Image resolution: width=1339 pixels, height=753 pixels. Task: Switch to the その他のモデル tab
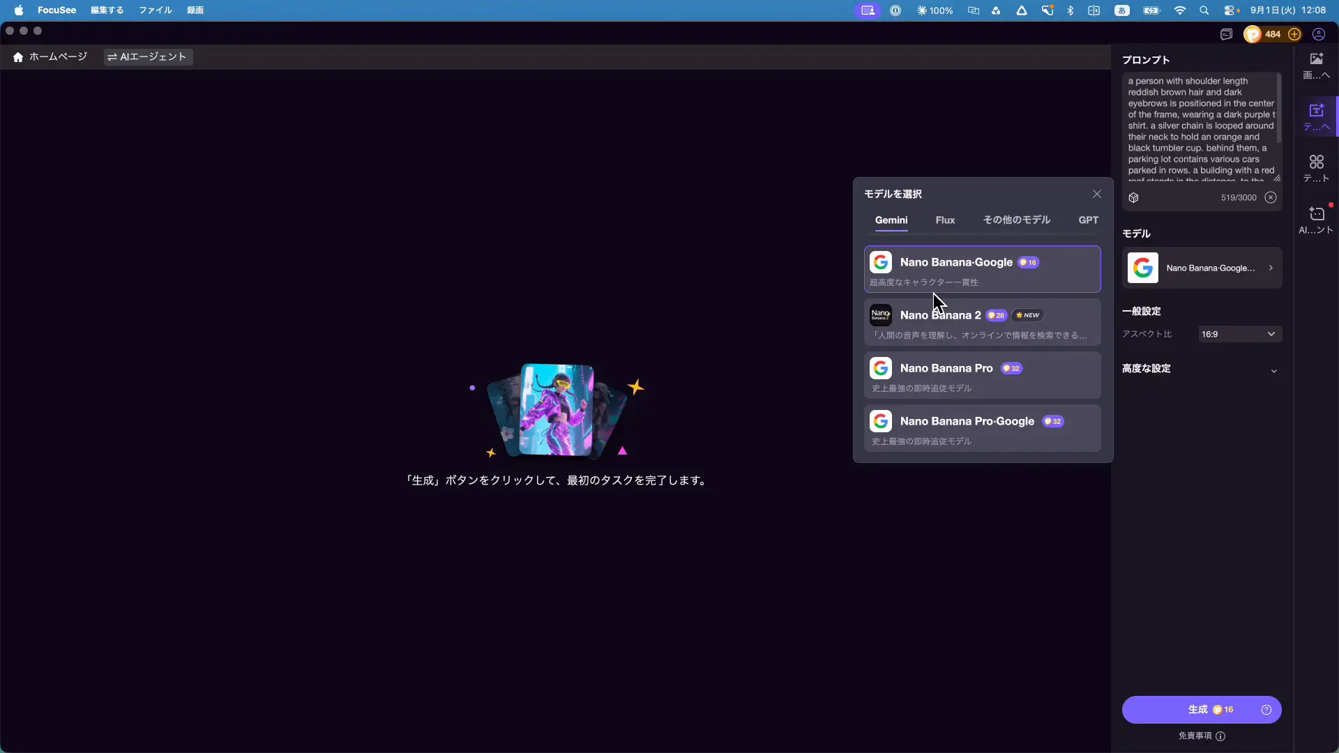[x=1016, y=220]
